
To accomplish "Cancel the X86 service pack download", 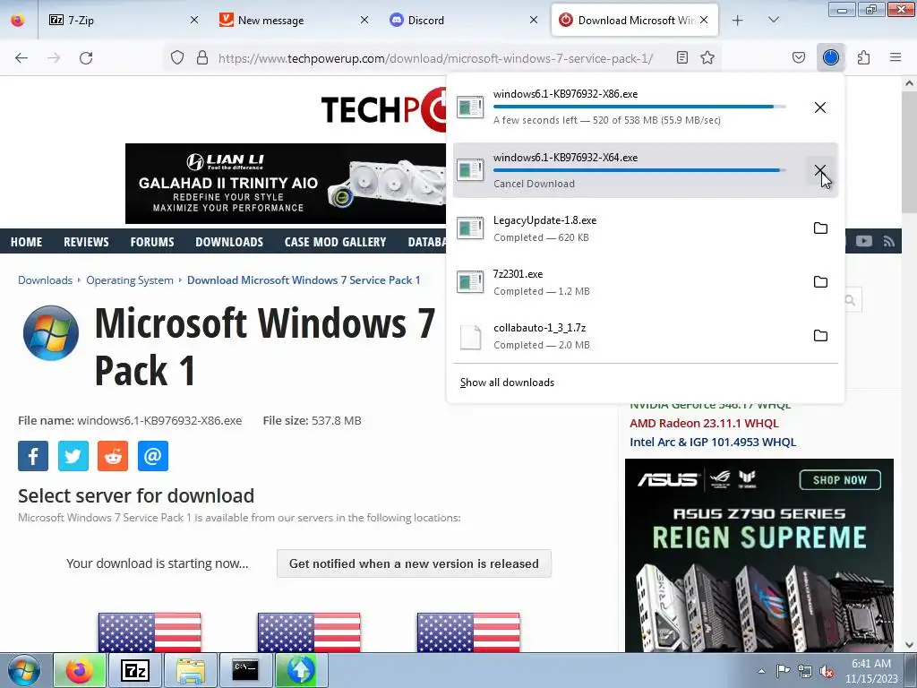I will (820, 107).
